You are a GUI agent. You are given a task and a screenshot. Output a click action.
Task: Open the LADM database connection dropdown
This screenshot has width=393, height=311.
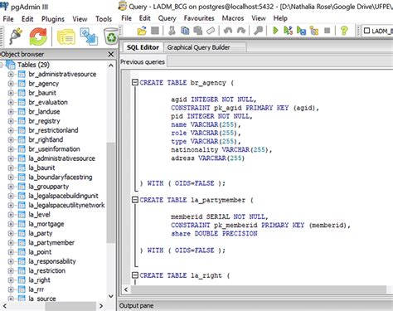[x=378, y=31]
